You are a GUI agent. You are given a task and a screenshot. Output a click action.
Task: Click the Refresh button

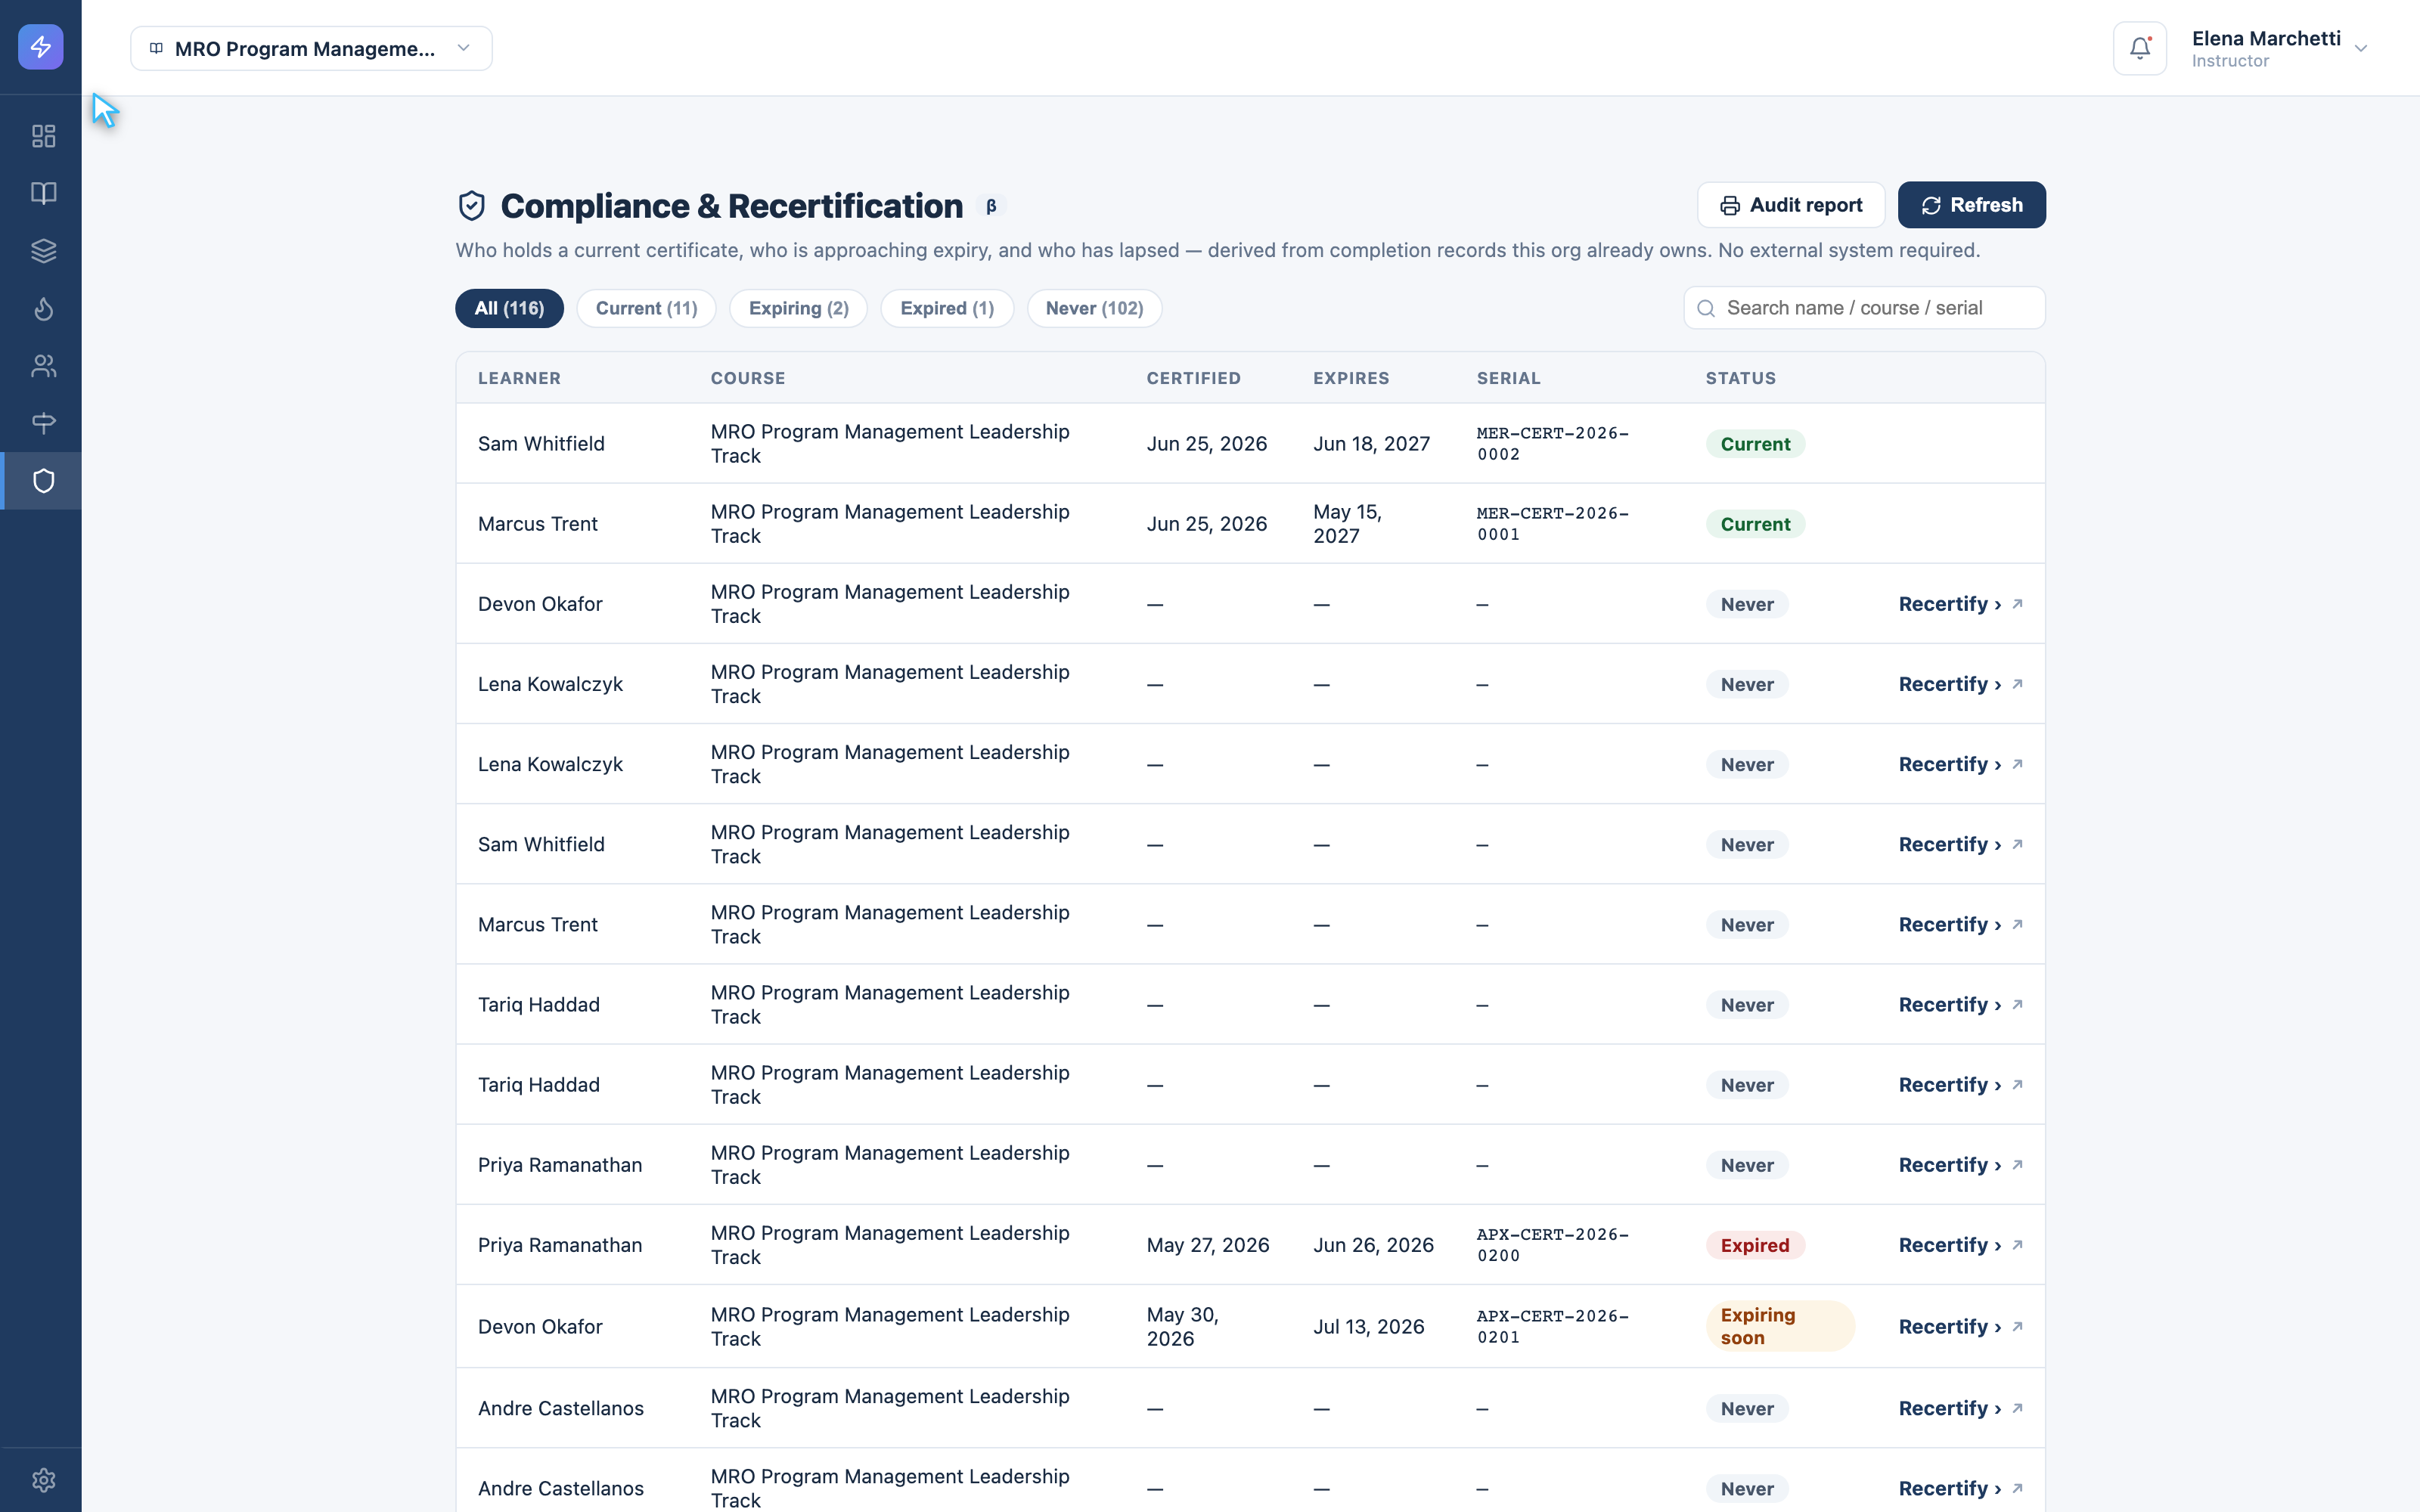pyautogui.click(x=1971, y=205)
